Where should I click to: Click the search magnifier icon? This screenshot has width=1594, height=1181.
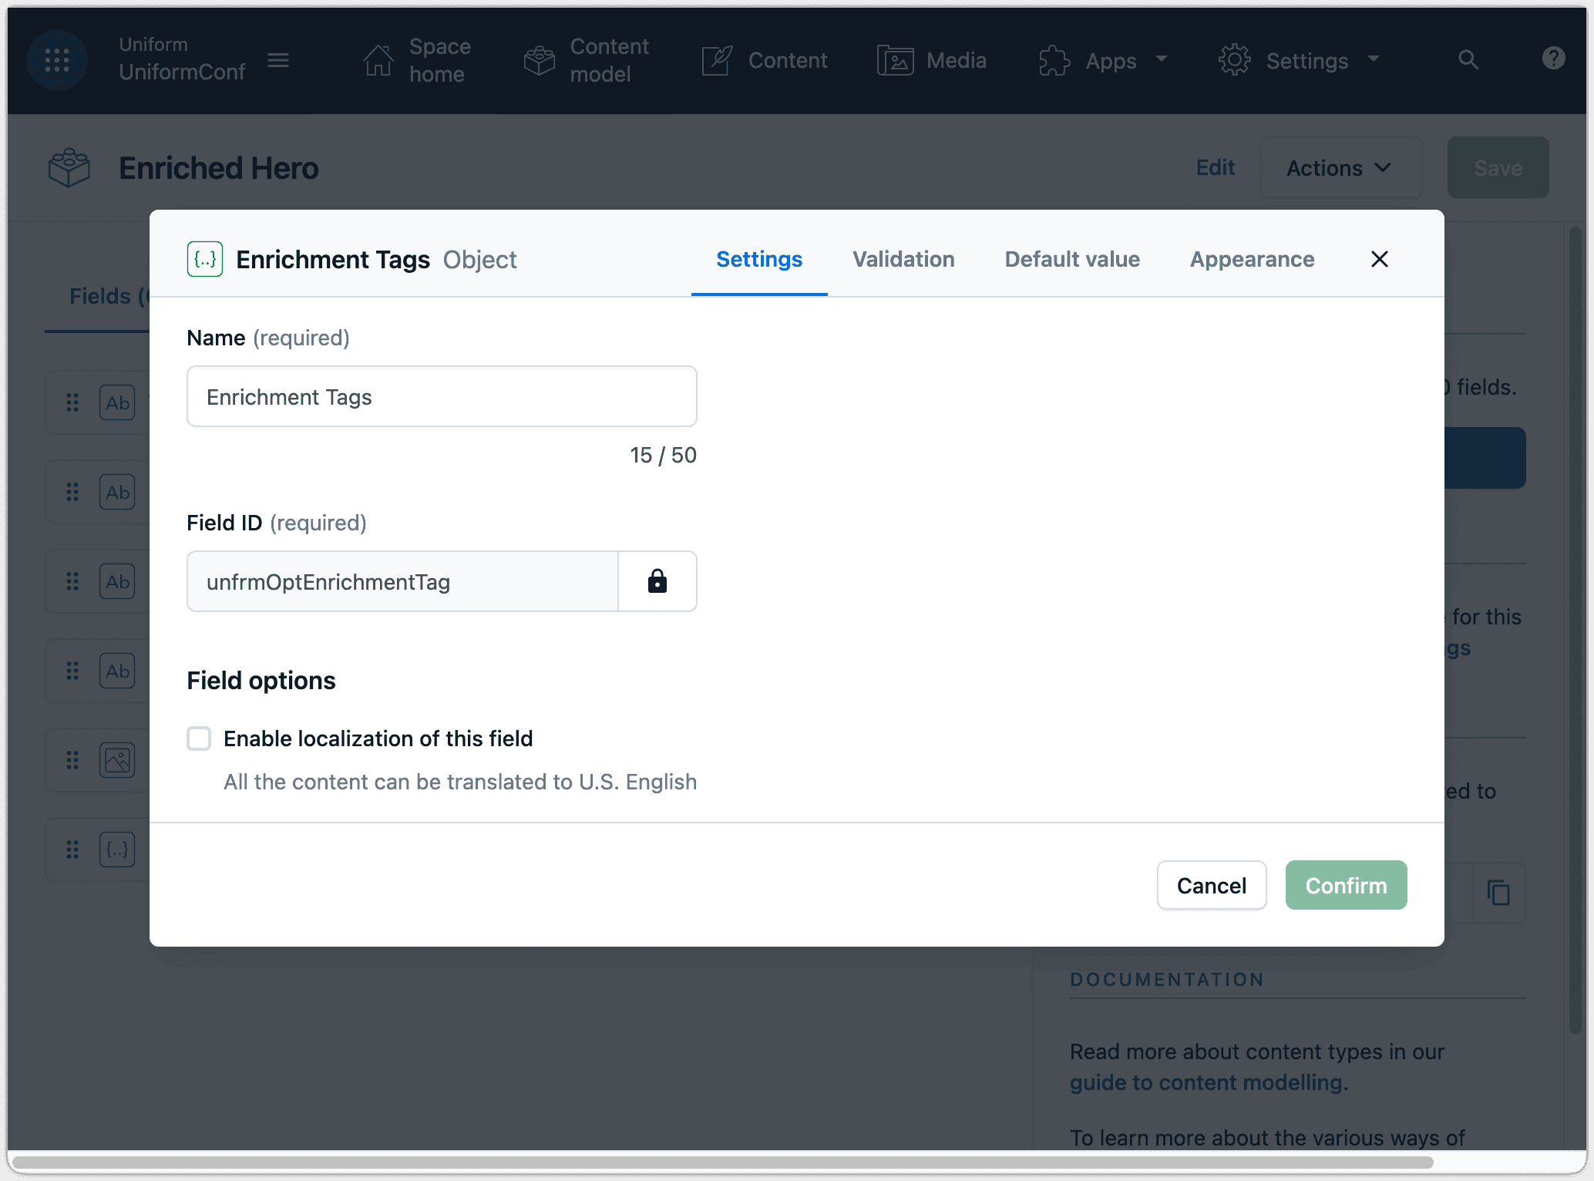coord(1468,60)
